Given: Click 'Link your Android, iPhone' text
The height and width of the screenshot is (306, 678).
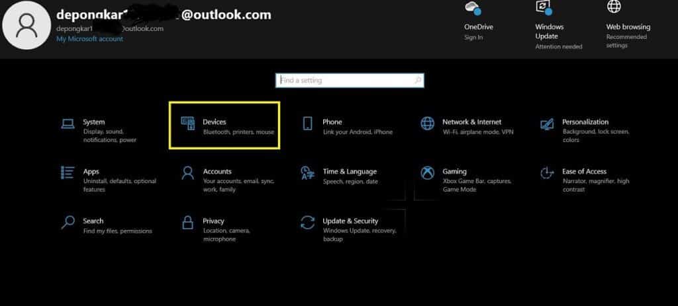Looking at the screenshot, I should pyautogui.click(x=358, y=132).
